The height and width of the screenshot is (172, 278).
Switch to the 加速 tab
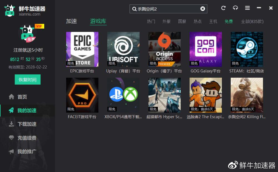[72, 21]
